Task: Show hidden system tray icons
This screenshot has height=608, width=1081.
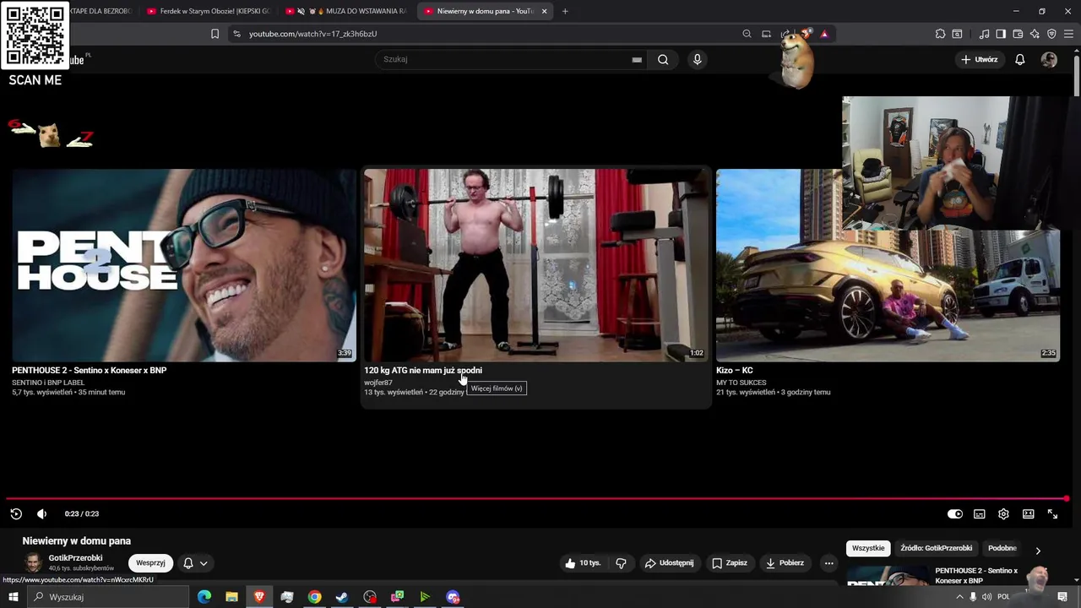Action: (x=959, y=597)
